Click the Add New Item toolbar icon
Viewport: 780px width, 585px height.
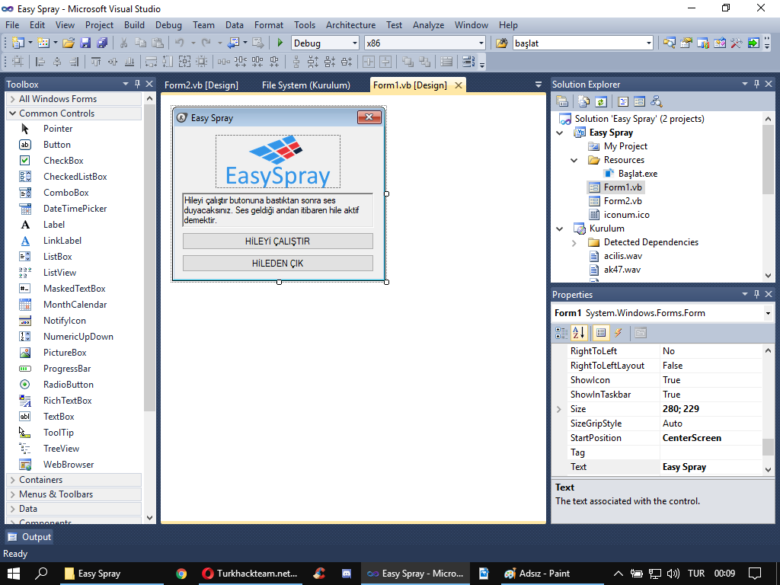click(x=43, y=43)
